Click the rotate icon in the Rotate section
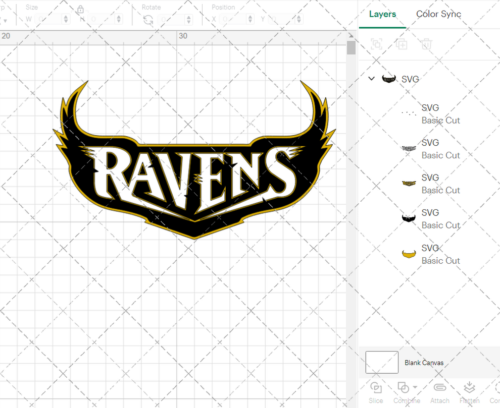 pos(147,18)
